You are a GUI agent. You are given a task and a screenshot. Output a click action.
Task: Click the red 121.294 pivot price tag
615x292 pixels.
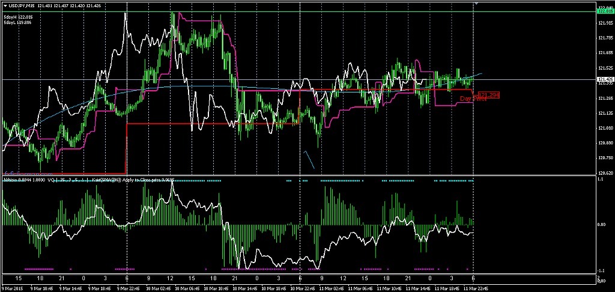click(x=489, y=96)
